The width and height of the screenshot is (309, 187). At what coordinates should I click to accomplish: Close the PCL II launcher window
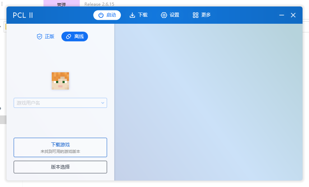(293, 15)
